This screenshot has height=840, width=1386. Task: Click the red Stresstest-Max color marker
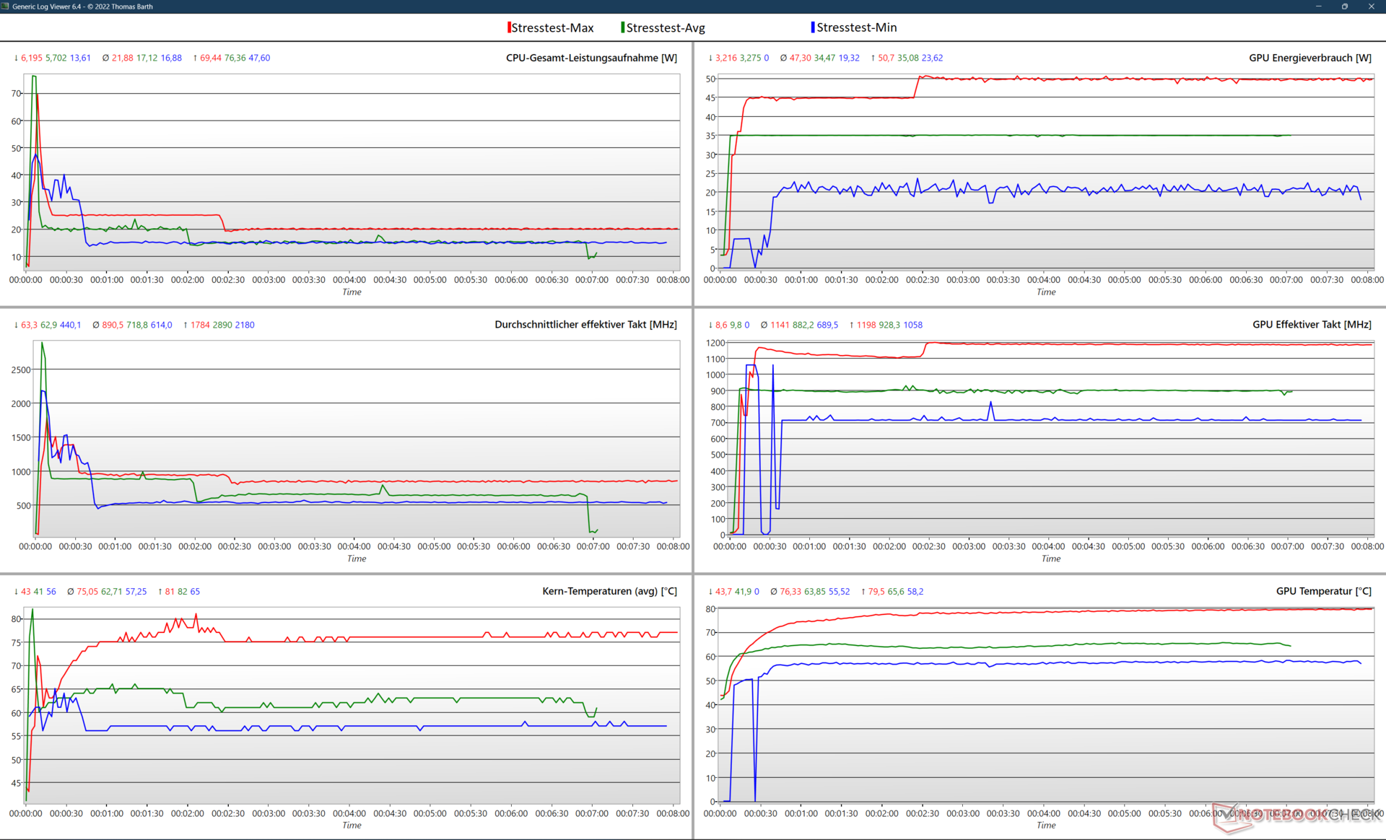[509, 27]
